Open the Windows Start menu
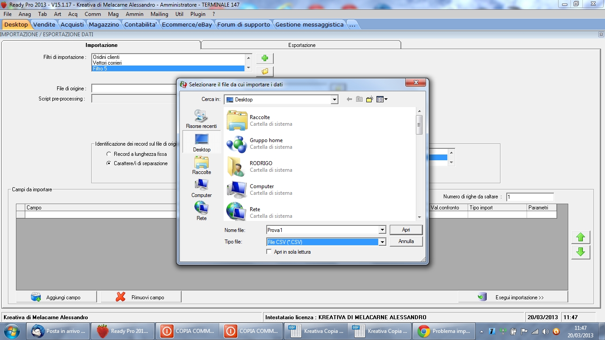This screenshot has width=605, height=340. pyautogui.click(x=12, y=331)
